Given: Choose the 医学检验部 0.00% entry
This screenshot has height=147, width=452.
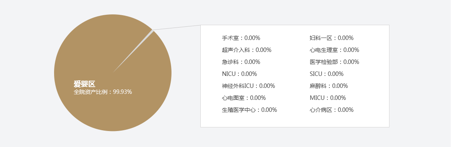Looking at the screenshot, I should tap(334, 62).
